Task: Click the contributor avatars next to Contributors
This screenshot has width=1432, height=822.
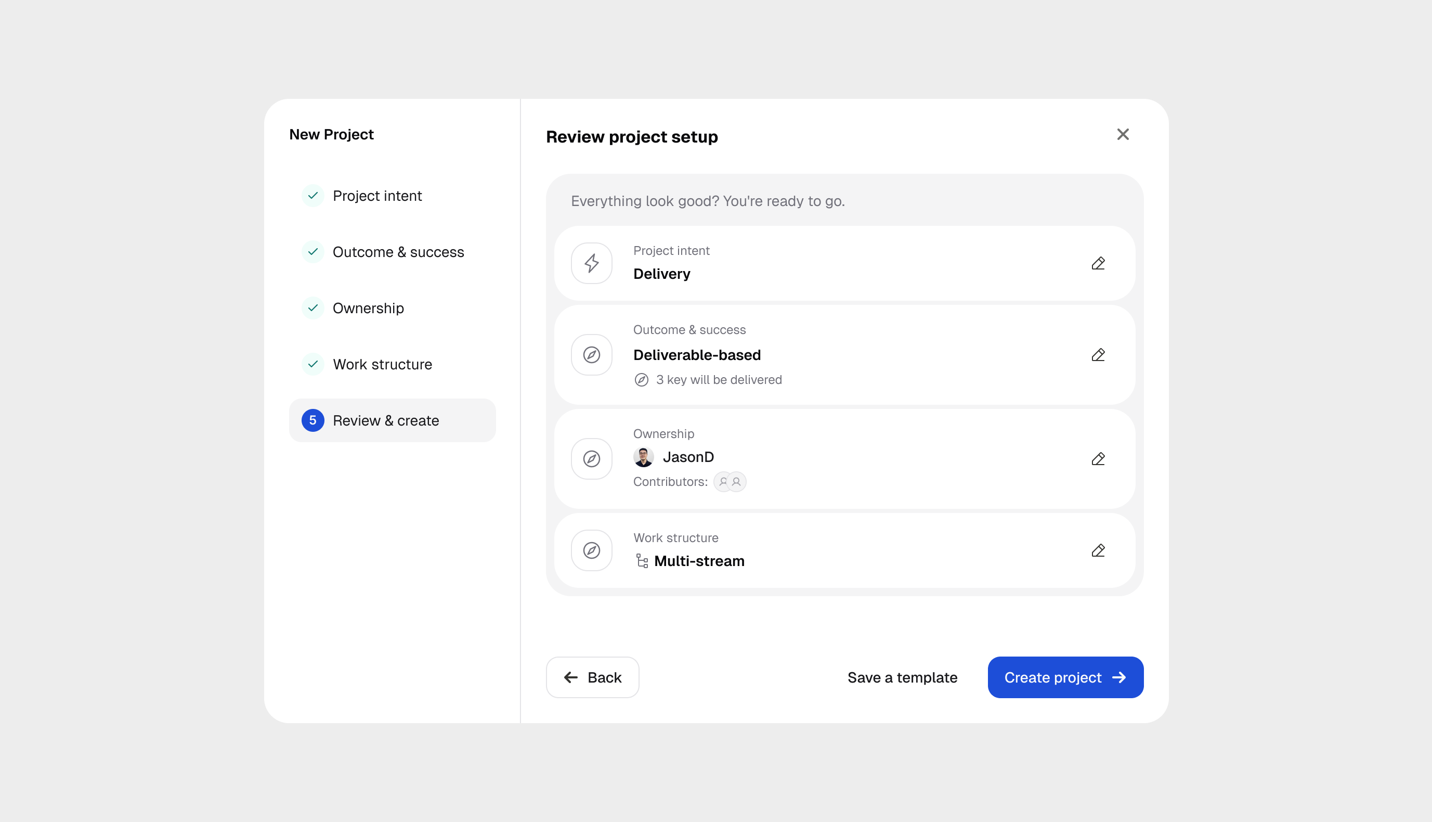Action: (x=730, y=482)
